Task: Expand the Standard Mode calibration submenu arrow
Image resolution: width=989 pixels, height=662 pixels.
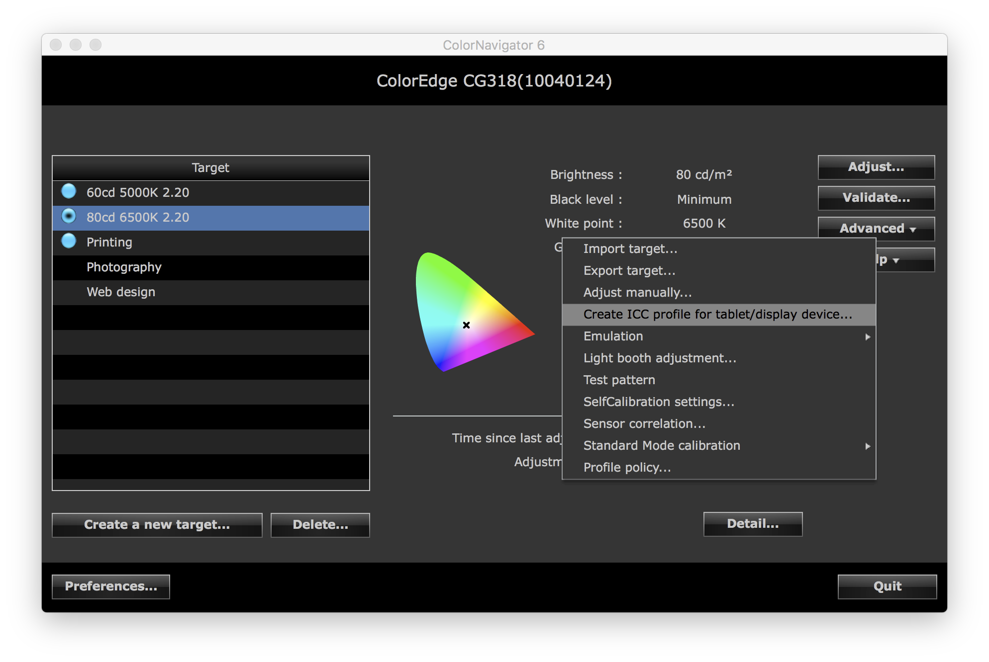Action: point(868,446)
